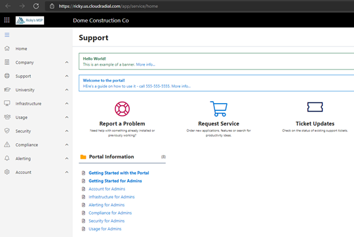Expand the University menu chevron
The height and width of the screenshot is (237, 354).
67,90
